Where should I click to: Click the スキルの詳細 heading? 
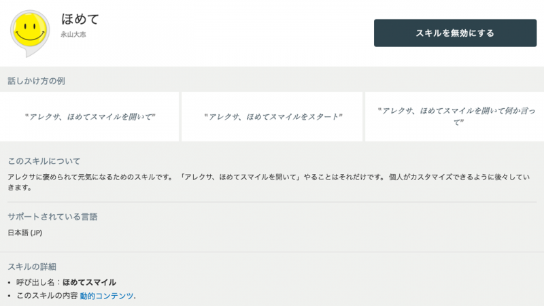pyautogui.click(x=32, y=267)
